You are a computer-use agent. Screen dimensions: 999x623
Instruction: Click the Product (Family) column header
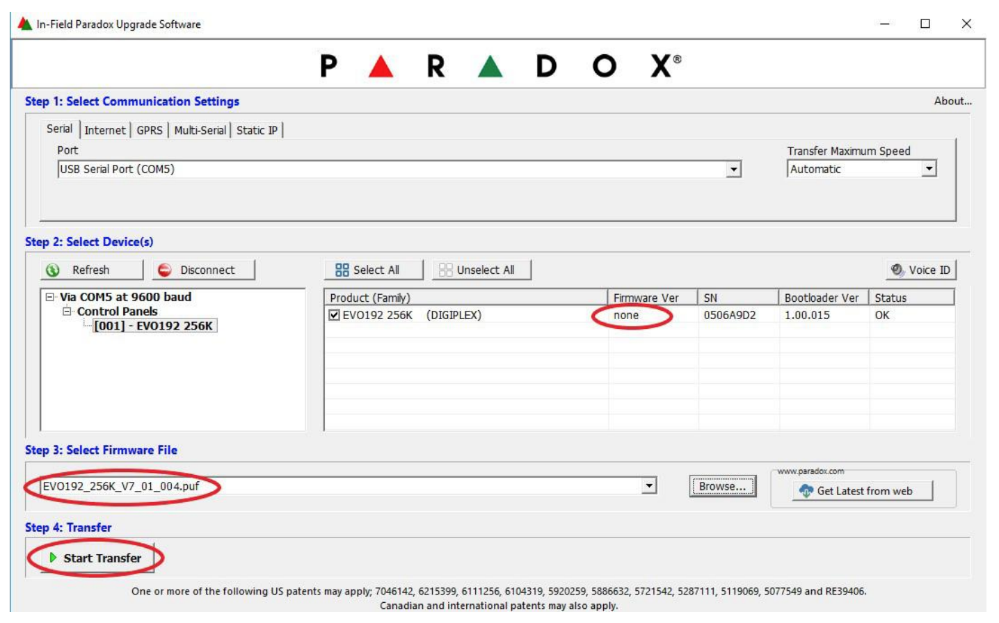point(466,298)
